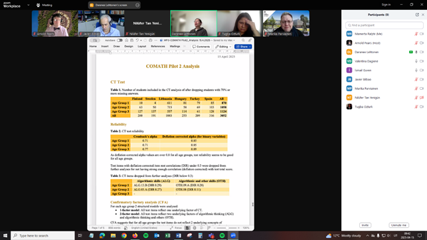Toggle the AutoSave switch in Word
The width and height of the screenshot is (427, 240).
[x=120, y=41]
